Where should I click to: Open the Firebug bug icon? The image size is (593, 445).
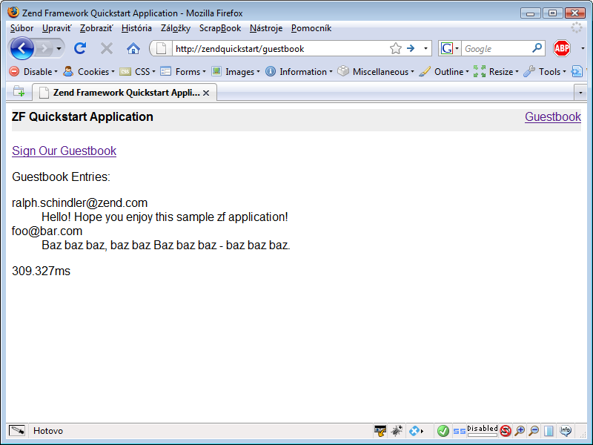(397, 431)
